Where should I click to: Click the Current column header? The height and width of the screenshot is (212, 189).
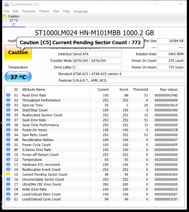click(x=103, y=89)
